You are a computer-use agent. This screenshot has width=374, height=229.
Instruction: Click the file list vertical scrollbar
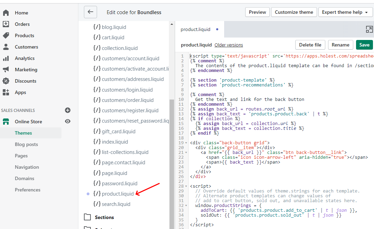172,155
